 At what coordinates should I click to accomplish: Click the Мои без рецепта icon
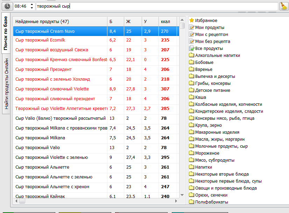tap(192, 41)
